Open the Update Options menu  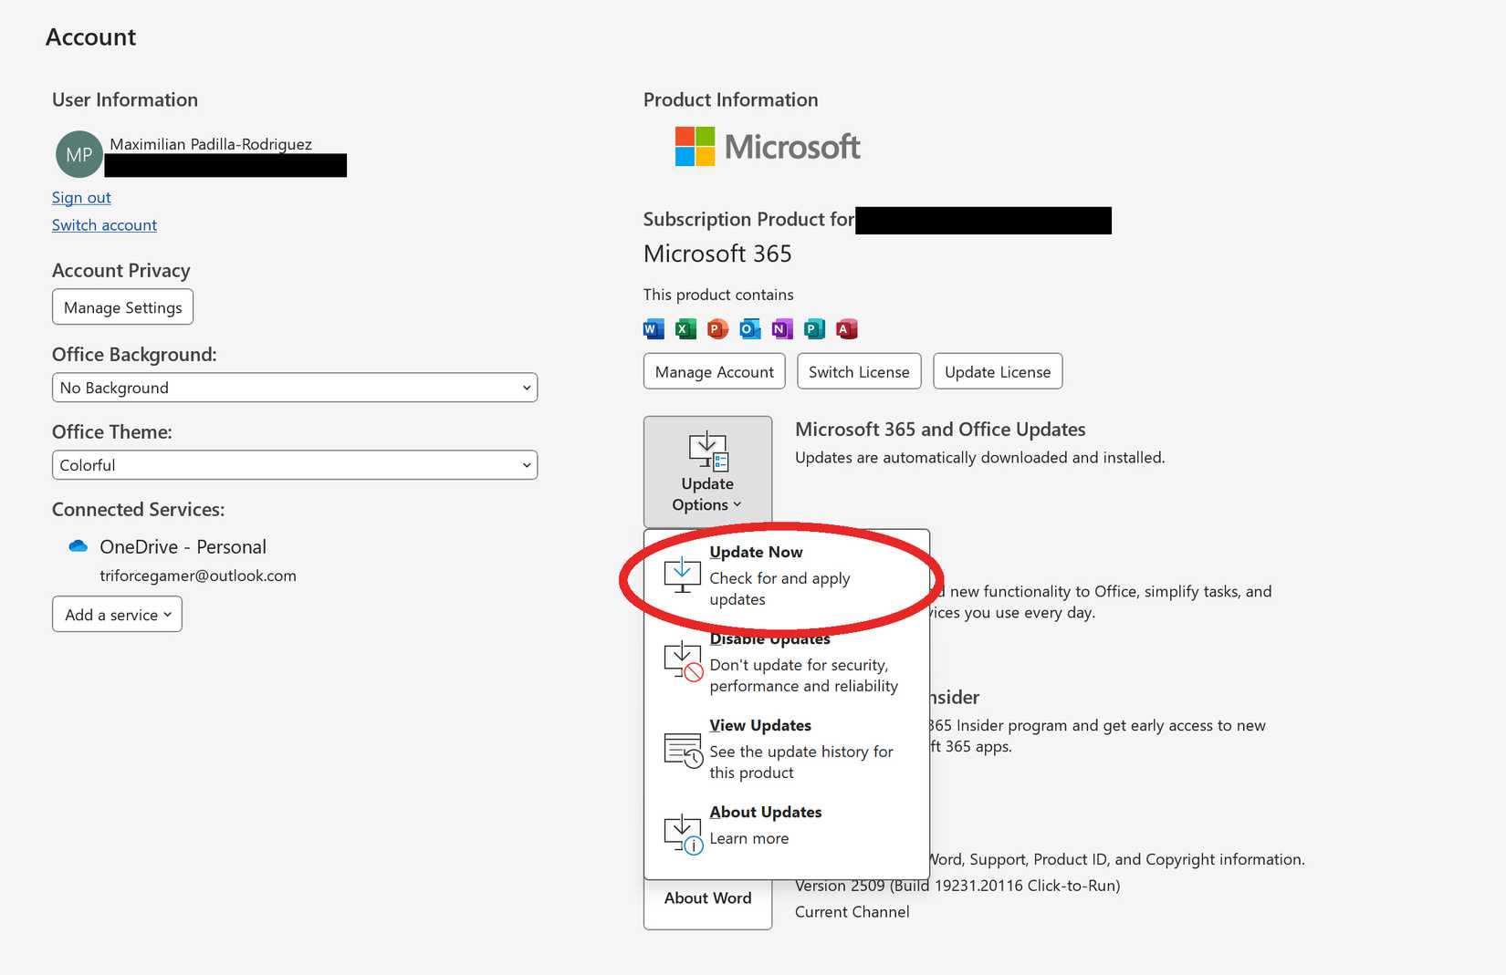click(707, 470)
